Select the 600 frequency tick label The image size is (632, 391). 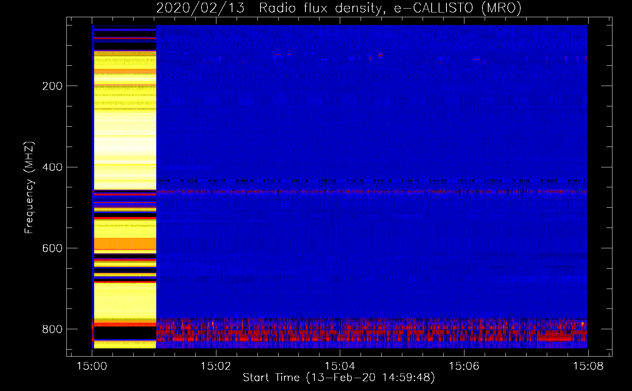pyautogui.click(x=52, y=248)
